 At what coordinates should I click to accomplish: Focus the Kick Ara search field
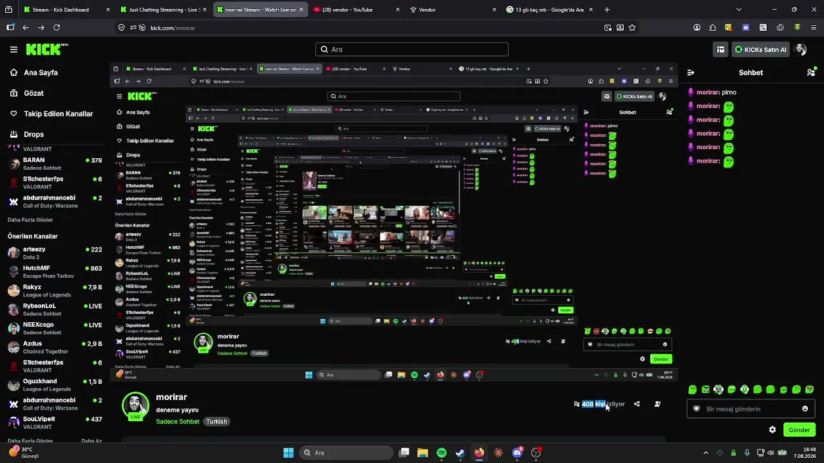(x=412, y=50)
